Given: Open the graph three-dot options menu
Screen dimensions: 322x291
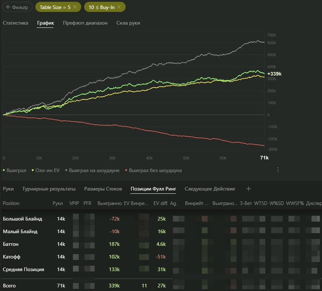Looking at the screenshot, I should click(x=278, y=169).
